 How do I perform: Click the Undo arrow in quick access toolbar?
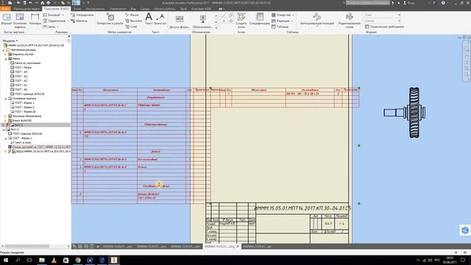click(30, 3)
